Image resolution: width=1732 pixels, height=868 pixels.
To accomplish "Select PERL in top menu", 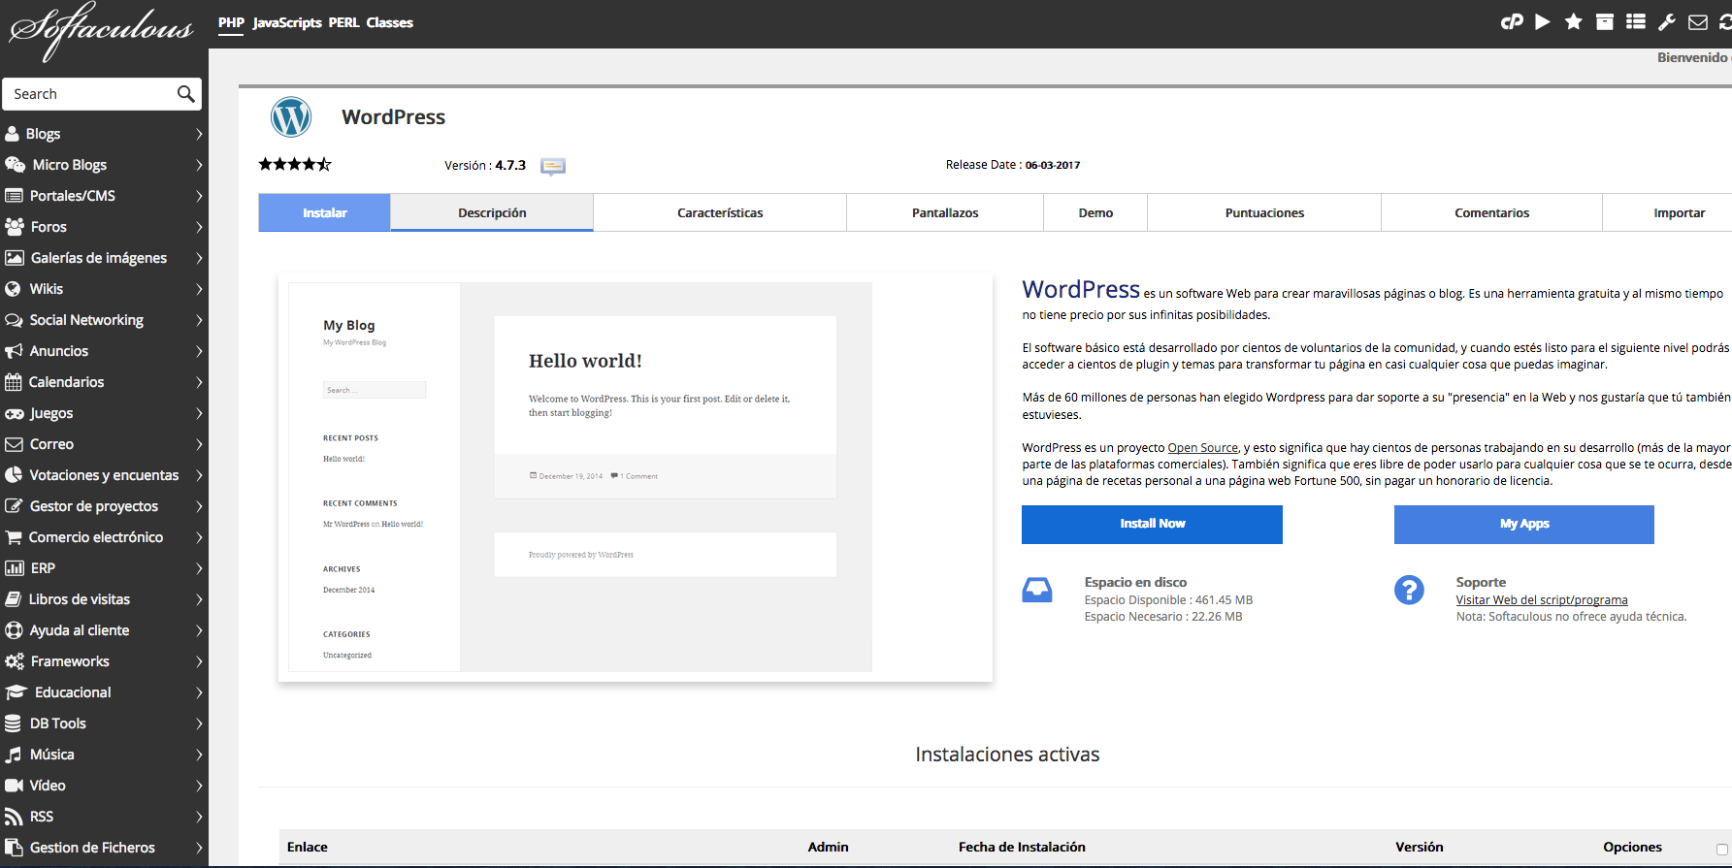I will pyautogui.click(x=343, y=22).
